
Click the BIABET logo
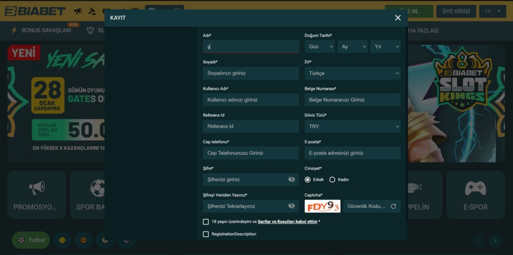pyautogui.click(x=35, y=11)
